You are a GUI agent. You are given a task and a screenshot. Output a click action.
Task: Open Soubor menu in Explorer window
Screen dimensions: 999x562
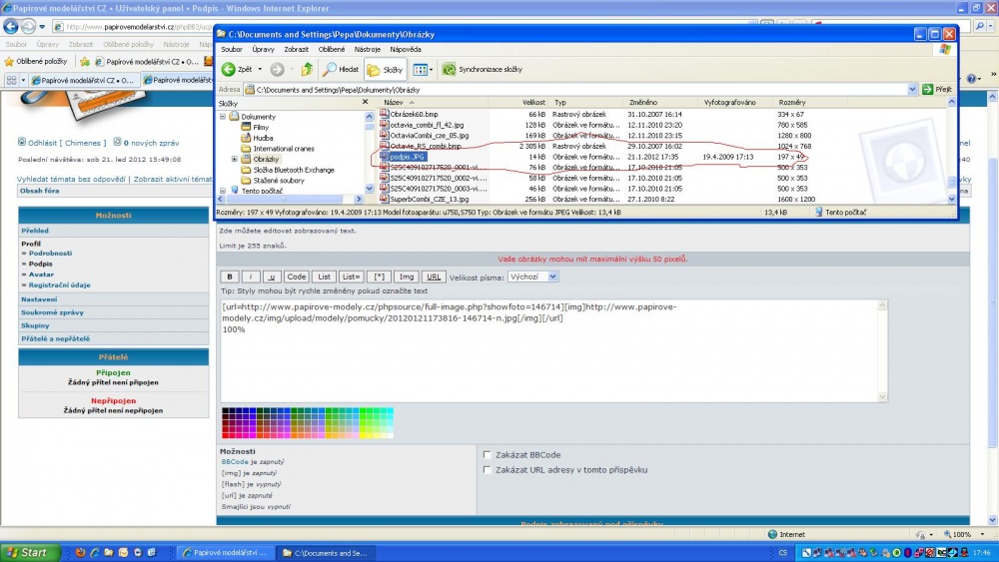click(x=232, y=49)
